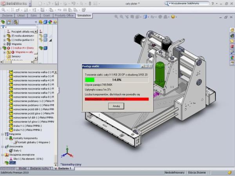Expand the nozka gumka<1> tree node
Screen dimensions: 235x176
click(x=4, y=40)
